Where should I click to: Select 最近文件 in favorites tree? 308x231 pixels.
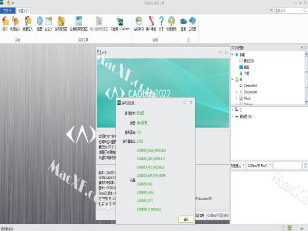pos(248,61)
